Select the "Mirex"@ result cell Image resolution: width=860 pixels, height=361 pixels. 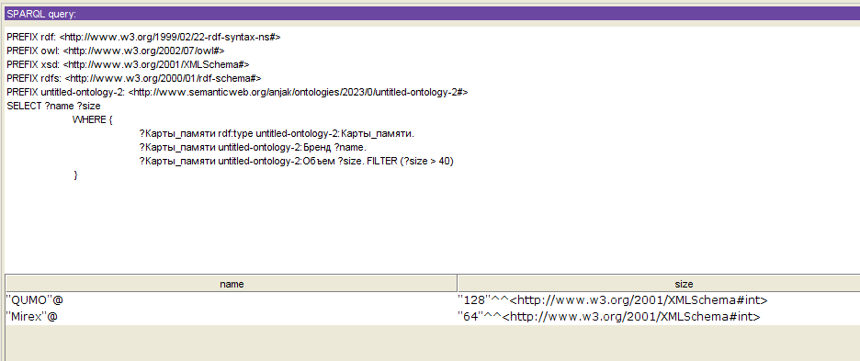[x=232, y=317]
